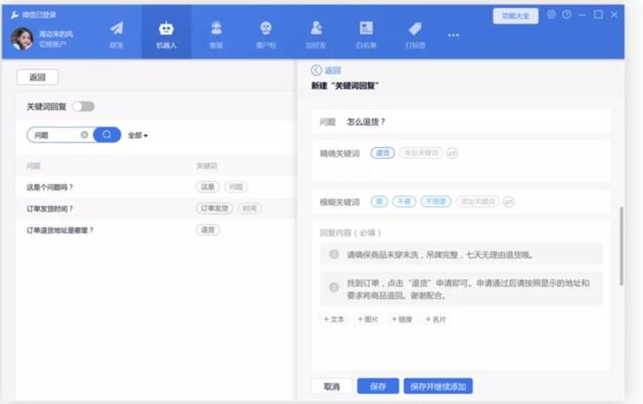
Task: Open the 僵尸粉 skull icon
Action: click(266, 29)
